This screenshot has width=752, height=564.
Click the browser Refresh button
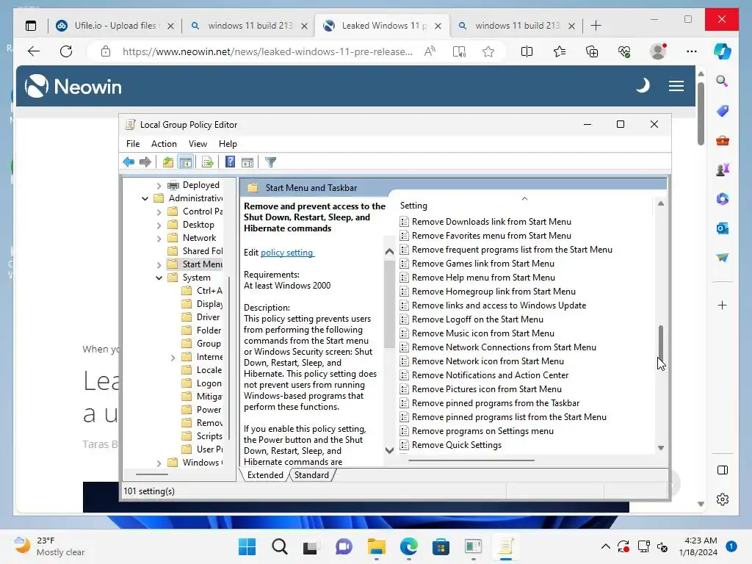point(66,51)
